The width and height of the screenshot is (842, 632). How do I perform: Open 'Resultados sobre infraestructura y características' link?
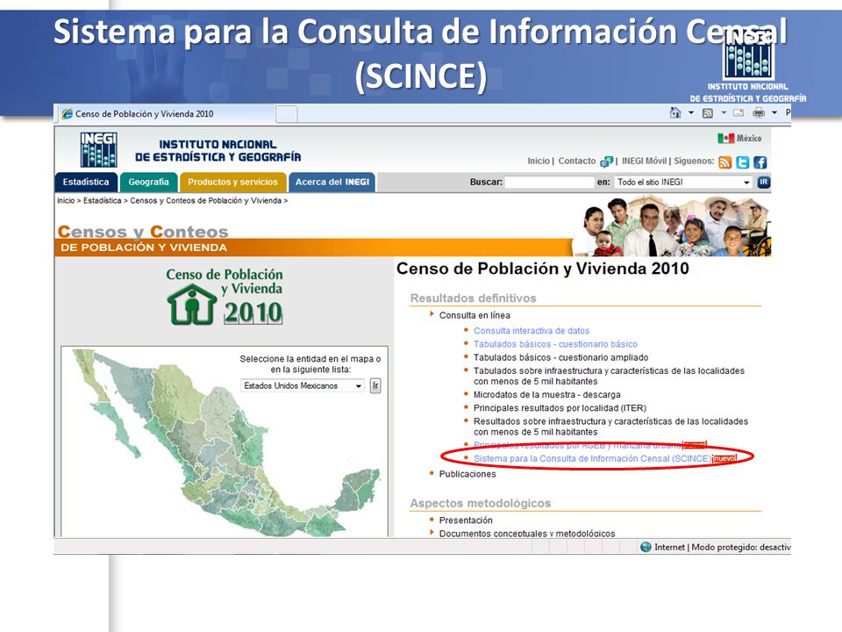[610, 427]
